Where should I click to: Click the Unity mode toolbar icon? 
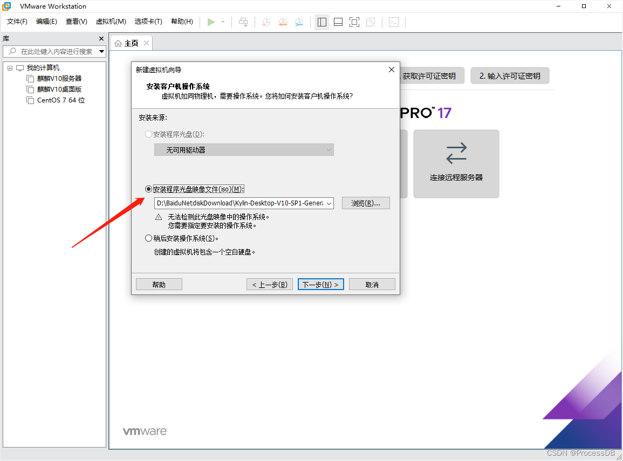point(371,22)
